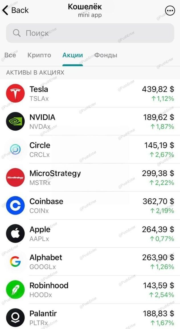Tap the Apple logo icon

coord(15,233)
